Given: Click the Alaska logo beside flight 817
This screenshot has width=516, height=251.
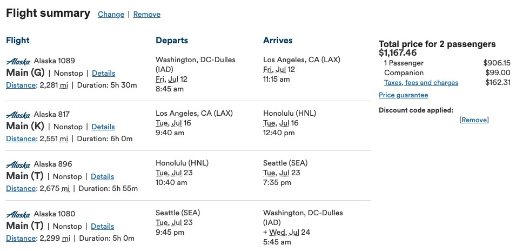Looking at the screenshot, I should coord(18,115).
